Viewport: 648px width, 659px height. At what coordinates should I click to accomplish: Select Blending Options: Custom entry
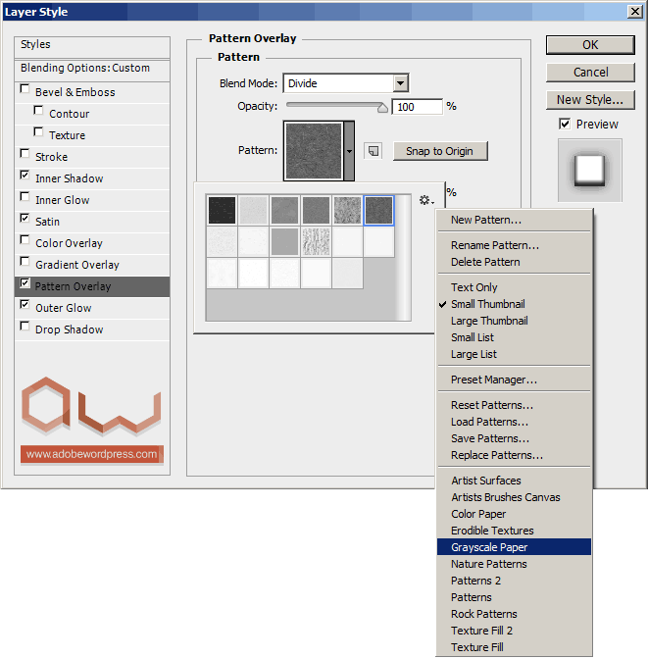(x=92, y=70)
